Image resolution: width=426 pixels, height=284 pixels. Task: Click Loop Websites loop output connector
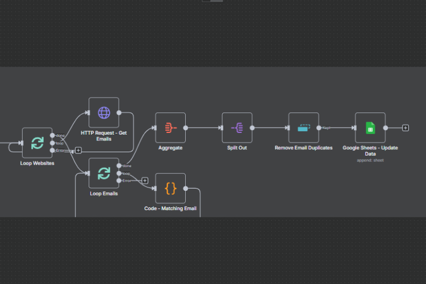[x=52, y=143]
